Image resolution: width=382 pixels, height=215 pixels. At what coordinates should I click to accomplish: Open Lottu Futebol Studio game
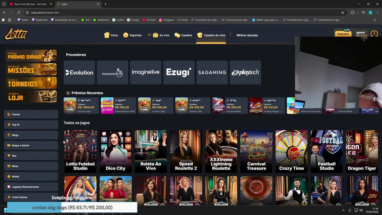(80, 151)
